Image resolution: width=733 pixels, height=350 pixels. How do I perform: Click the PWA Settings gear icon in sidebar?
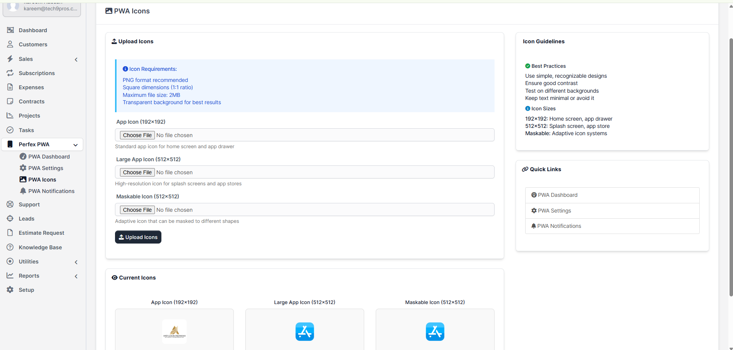23,168
